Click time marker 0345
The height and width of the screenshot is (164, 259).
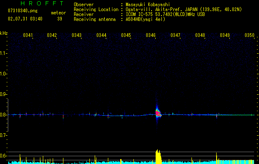click(126, 35)
